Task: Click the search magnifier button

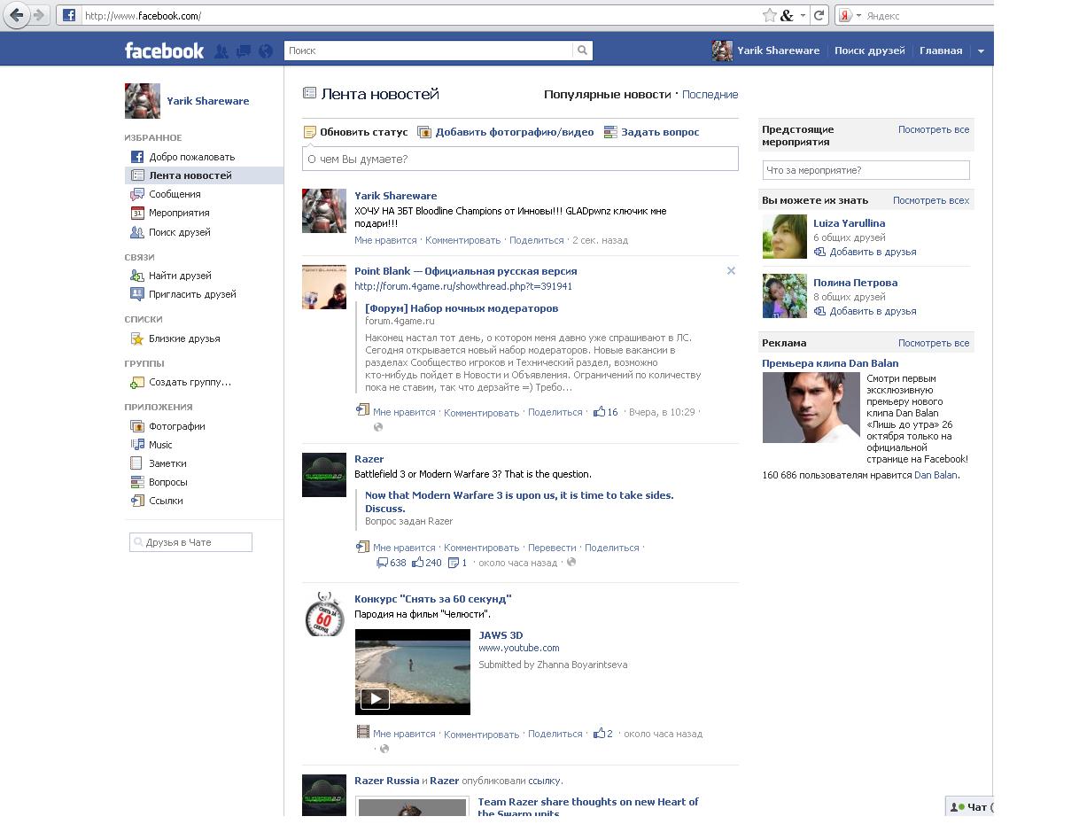Action: pos(582,51)
